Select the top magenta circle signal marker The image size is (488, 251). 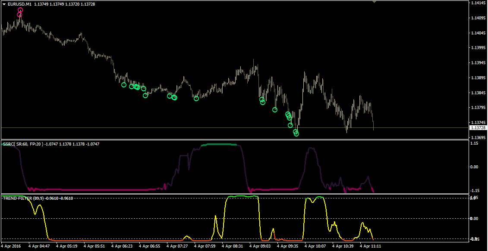(20, 10)
